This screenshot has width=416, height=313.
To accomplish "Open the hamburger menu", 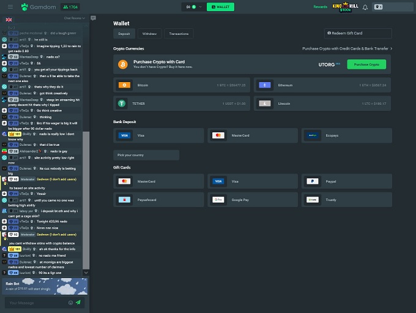I will [10, 7].
